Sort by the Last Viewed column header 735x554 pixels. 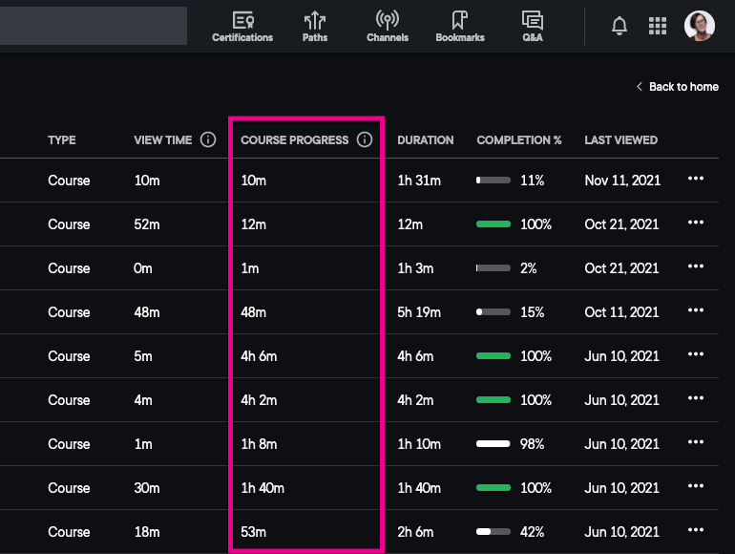(x=620, y=140)
